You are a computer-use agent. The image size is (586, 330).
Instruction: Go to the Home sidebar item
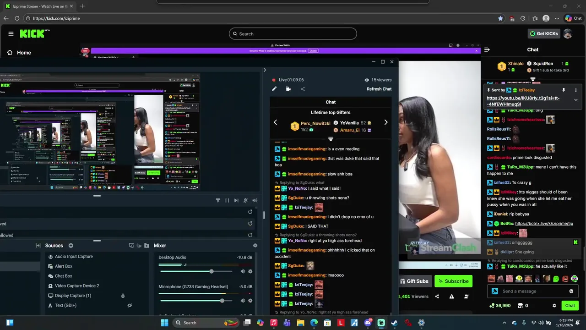click(20, 53)
